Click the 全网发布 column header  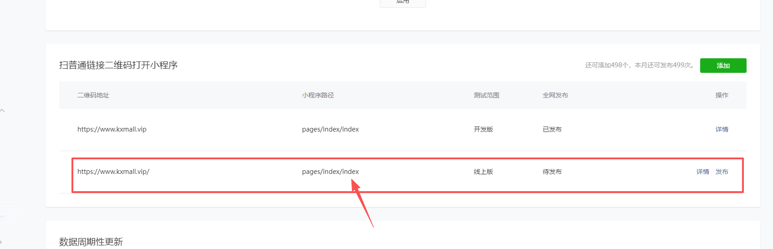click(x=555, y=95)
